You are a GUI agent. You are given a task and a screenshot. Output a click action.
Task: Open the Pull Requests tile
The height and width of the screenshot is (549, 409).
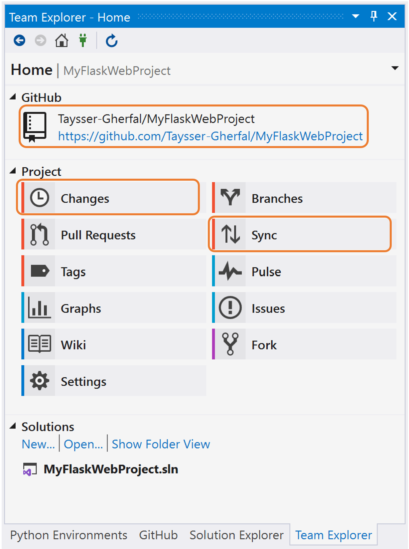coord(113,235)
